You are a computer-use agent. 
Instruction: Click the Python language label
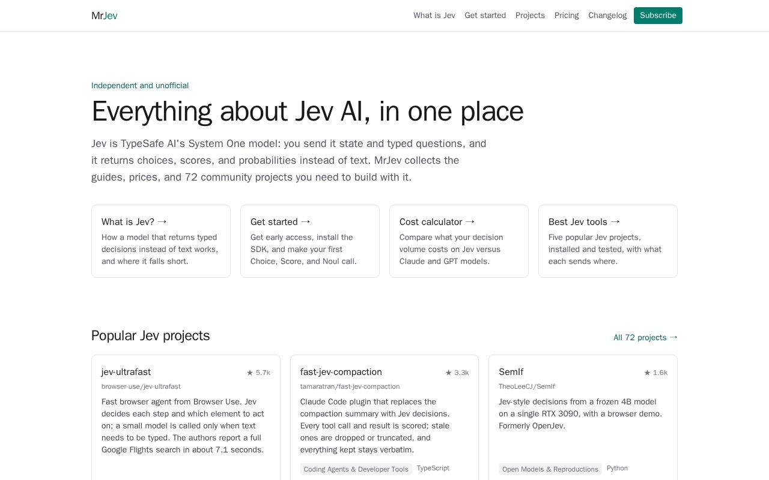(x=617, y=468)
